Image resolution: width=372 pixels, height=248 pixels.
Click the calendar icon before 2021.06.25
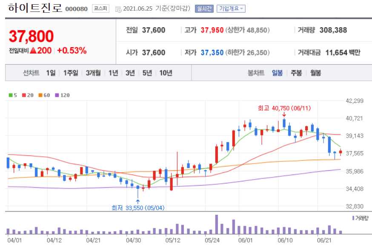[118, 9]
